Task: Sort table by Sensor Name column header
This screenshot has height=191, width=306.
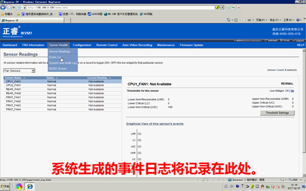Action: (x=15, y=78)
